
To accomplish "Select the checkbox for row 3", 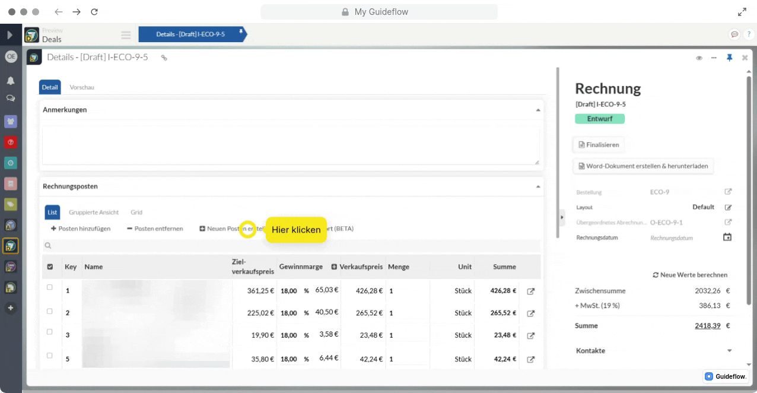I will click(x=50, y=332).
